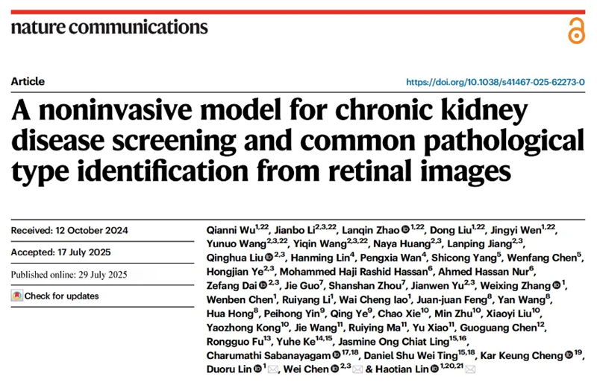Open Kar Keung Cheng's ORCID icon

coord(569,355)
